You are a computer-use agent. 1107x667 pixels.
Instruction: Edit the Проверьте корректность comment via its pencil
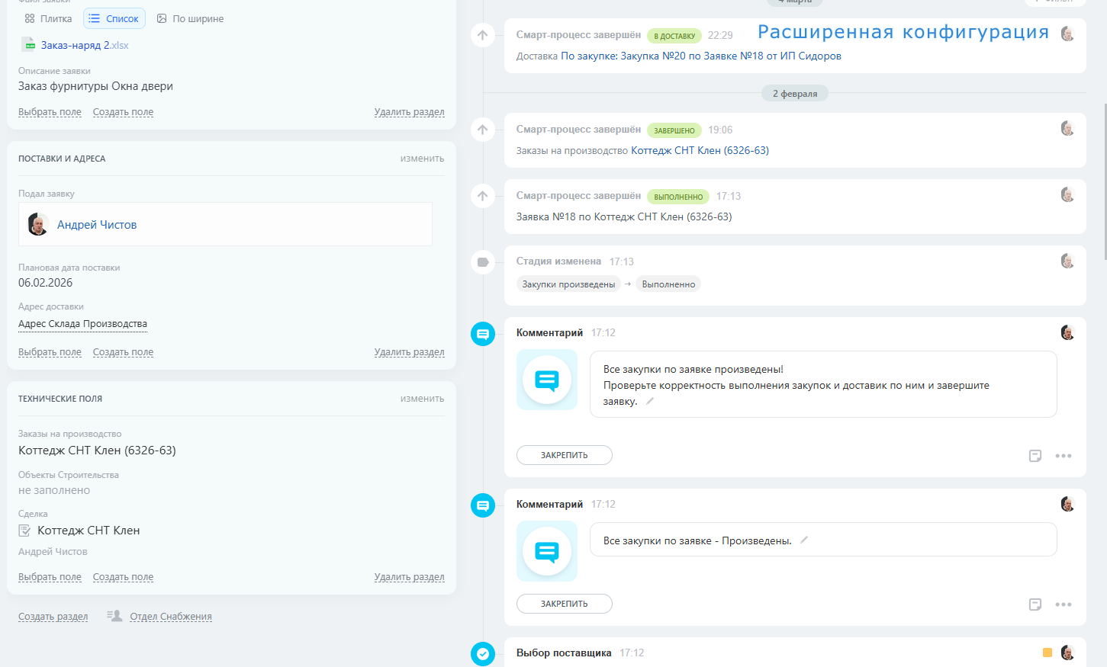650,401
